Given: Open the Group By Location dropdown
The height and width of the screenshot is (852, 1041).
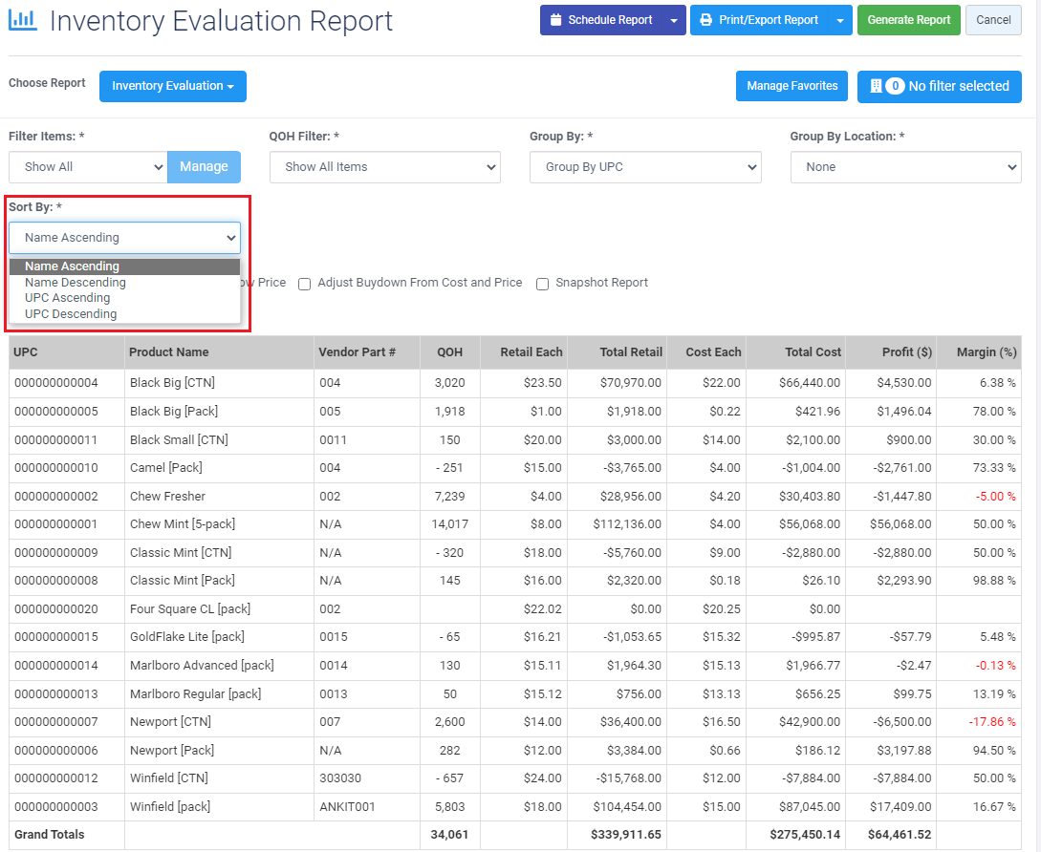Looking at the screenshot, I should tap(905, 167).
